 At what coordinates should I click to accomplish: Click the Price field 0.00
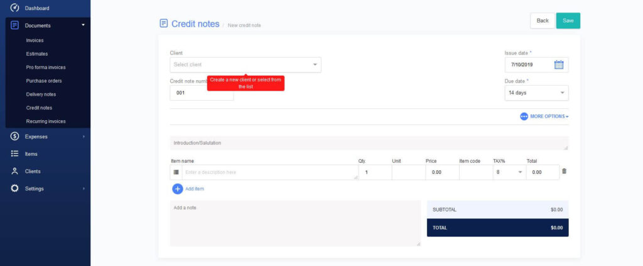(x=442, y=172)
